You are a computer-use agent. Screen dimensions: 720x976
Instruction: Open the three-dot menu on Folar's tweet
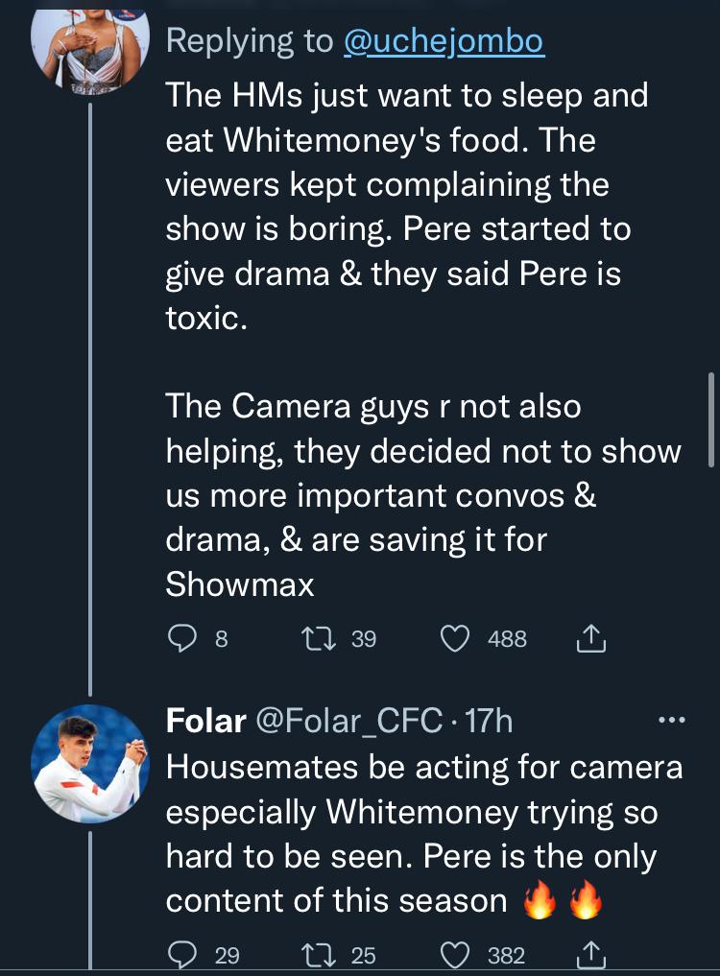coord(669,720)
